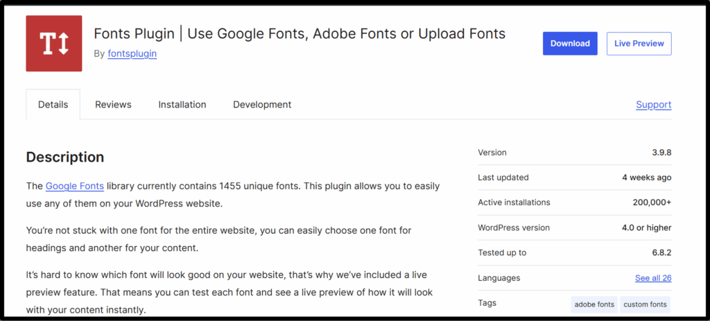
Task: Select the adobe fonts tag
Action: point(594,304)
